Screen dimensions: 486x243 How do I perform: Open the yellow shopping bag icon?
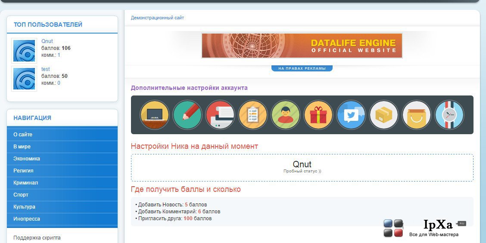point(416,115)
